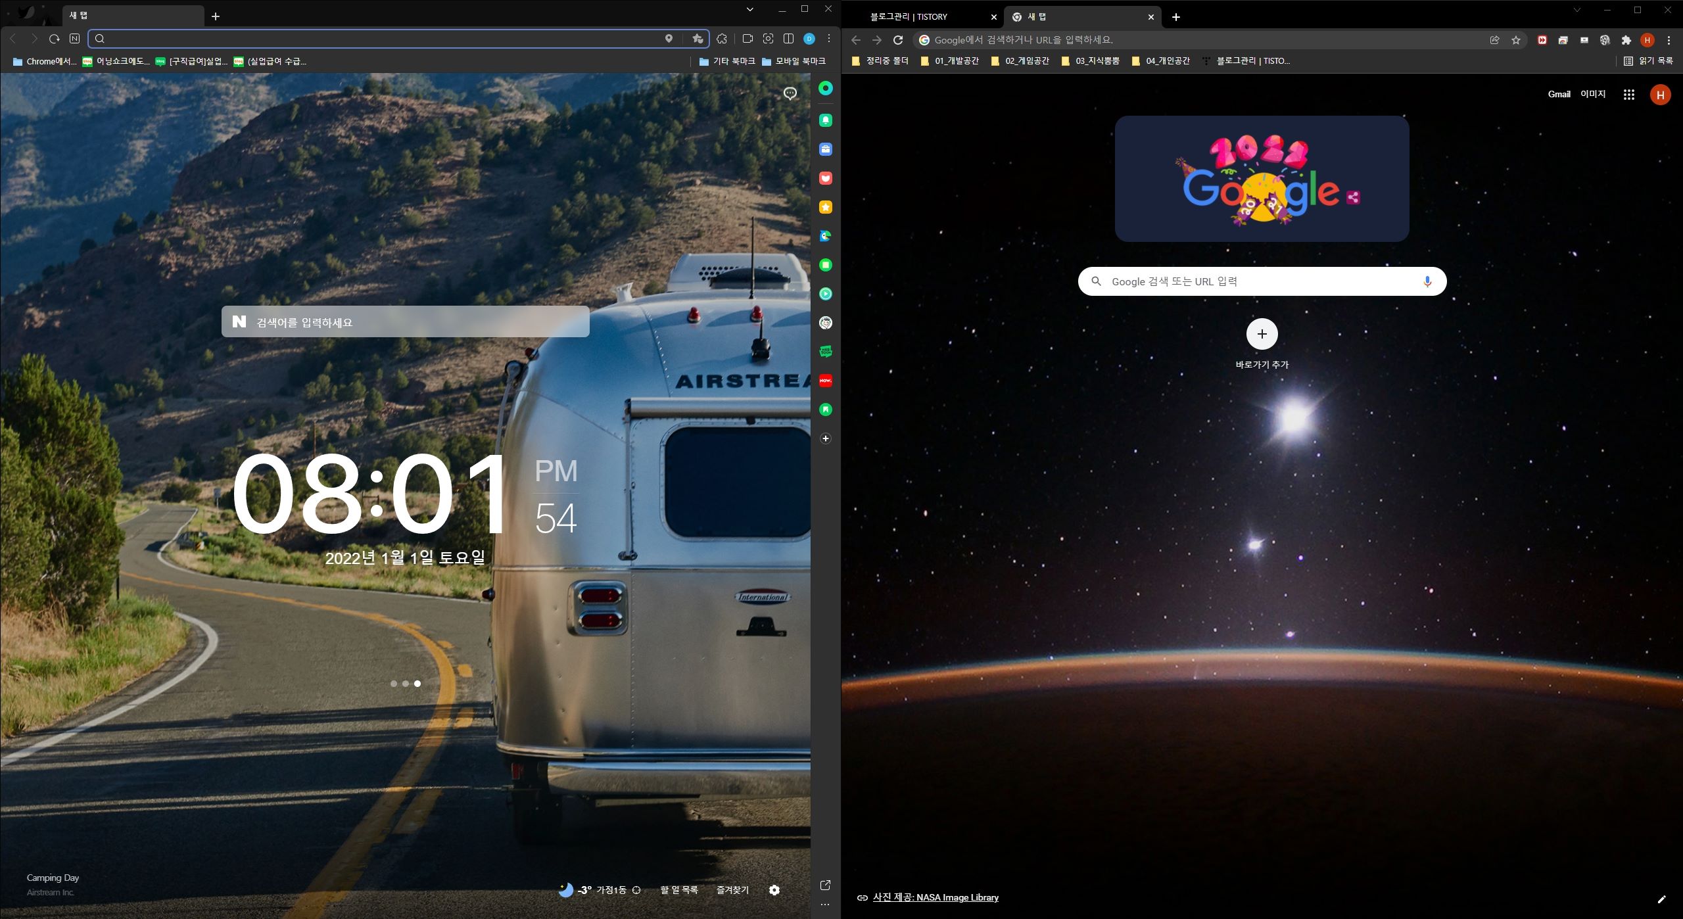Open the 어닝쇼크에도 blog bookmark
This screenshot has height=919, width=1683.
116,61
